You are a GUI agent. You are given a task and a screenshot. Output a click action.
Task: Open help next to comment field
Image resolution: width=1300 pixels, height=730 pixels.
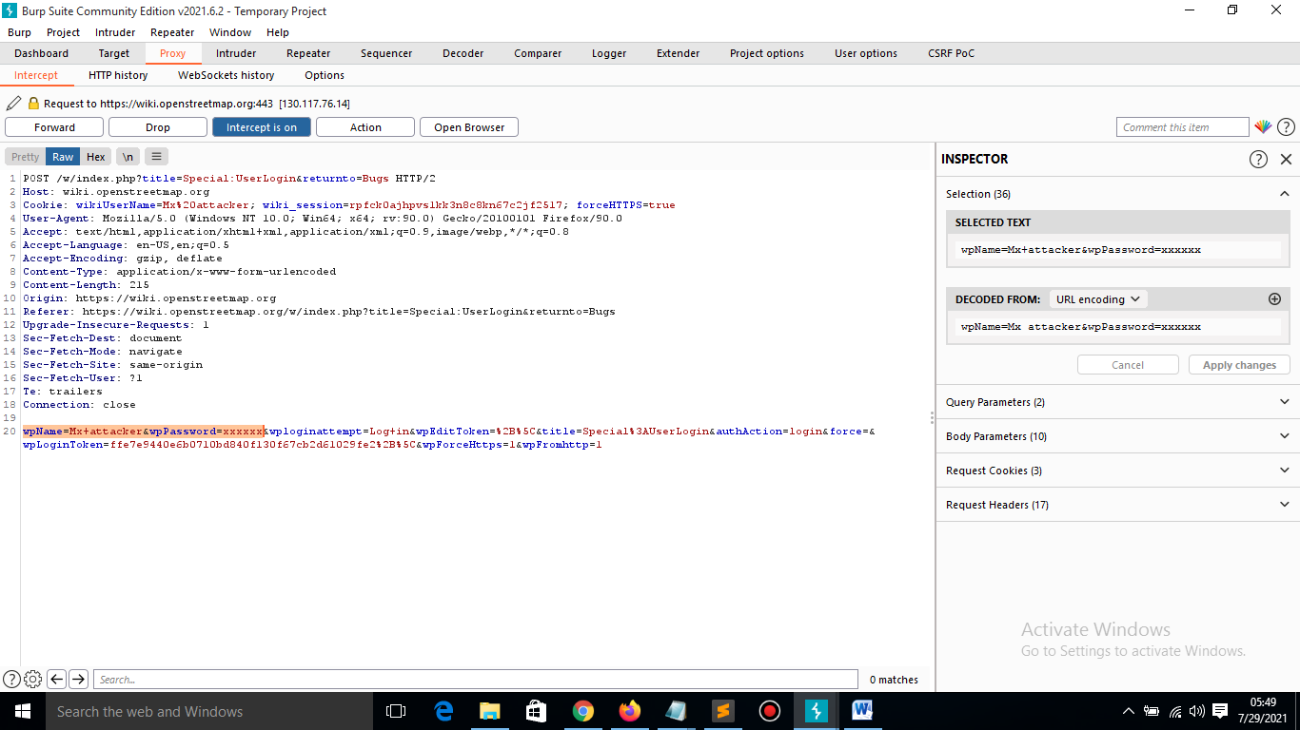[x=1286, y=127]
